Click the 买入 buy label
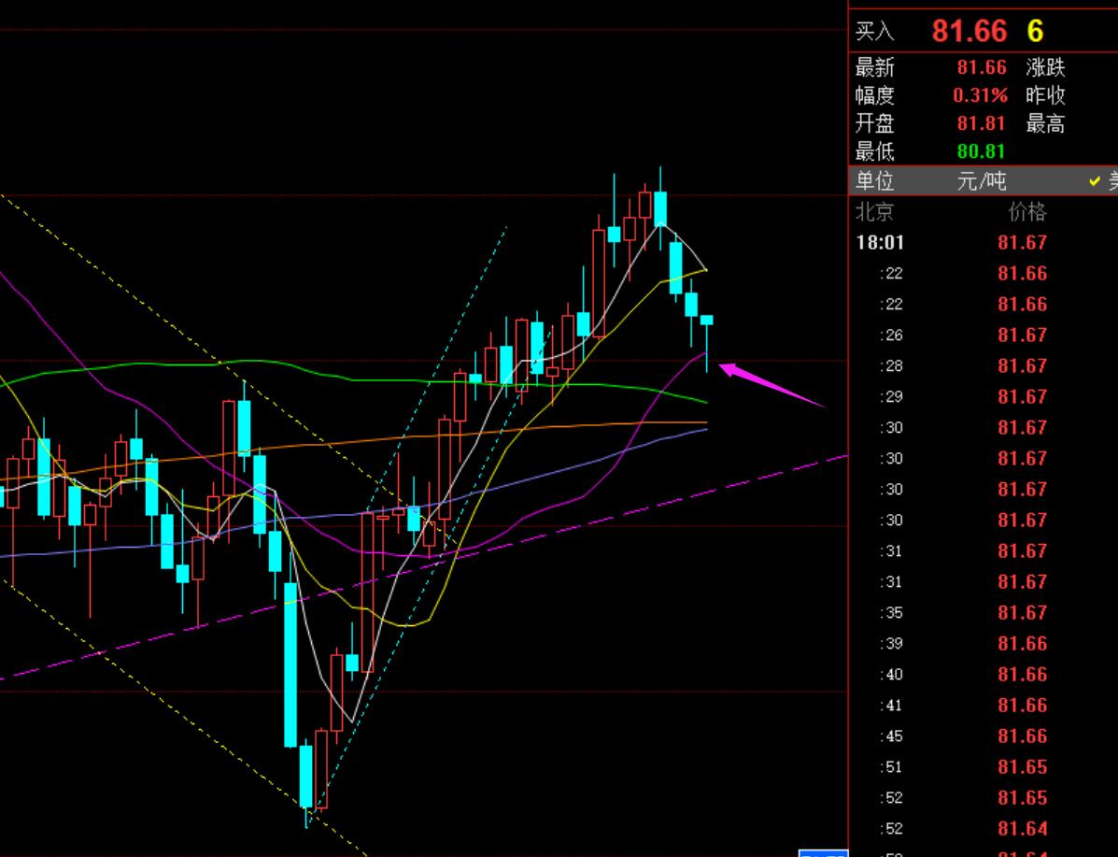 point(875,31)
